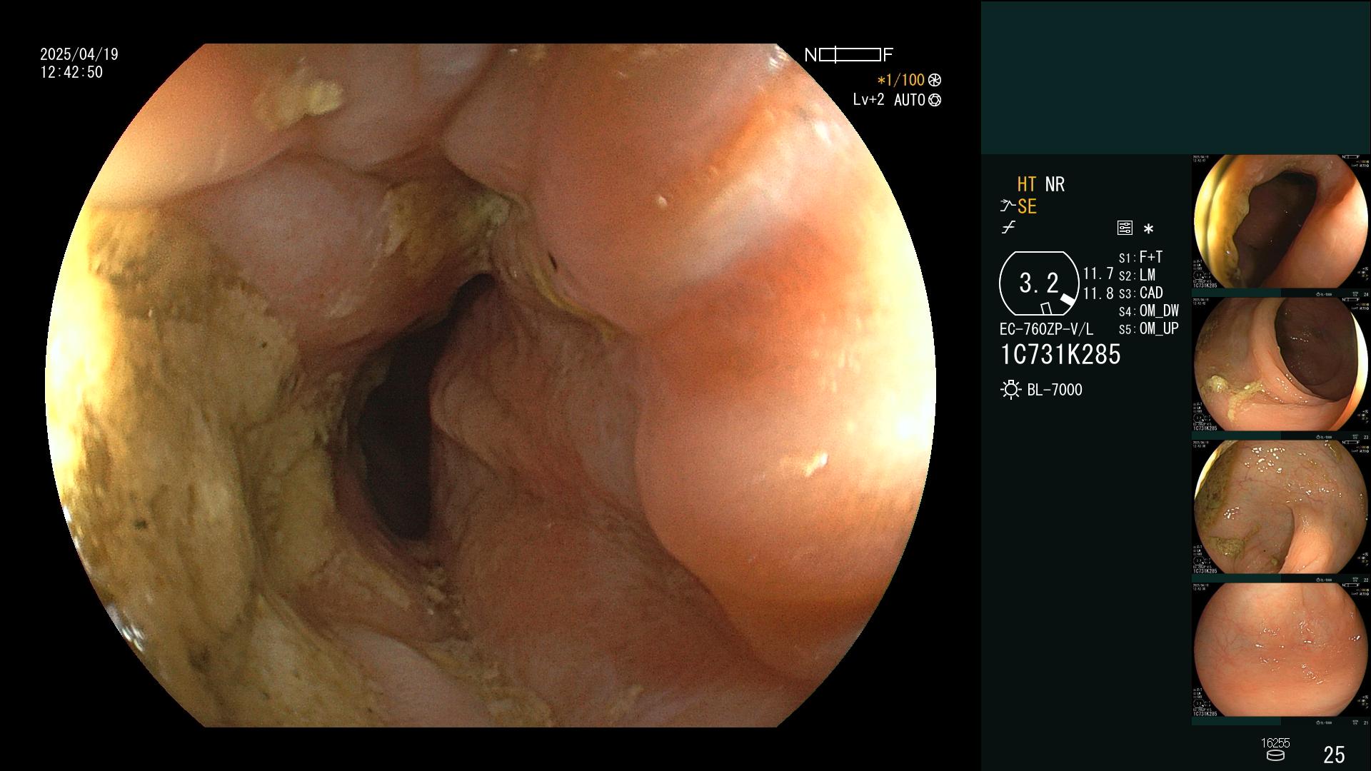Click the main endoscopic live image
This screenshot has width=1371, height=771.
[x=491, y=385]
